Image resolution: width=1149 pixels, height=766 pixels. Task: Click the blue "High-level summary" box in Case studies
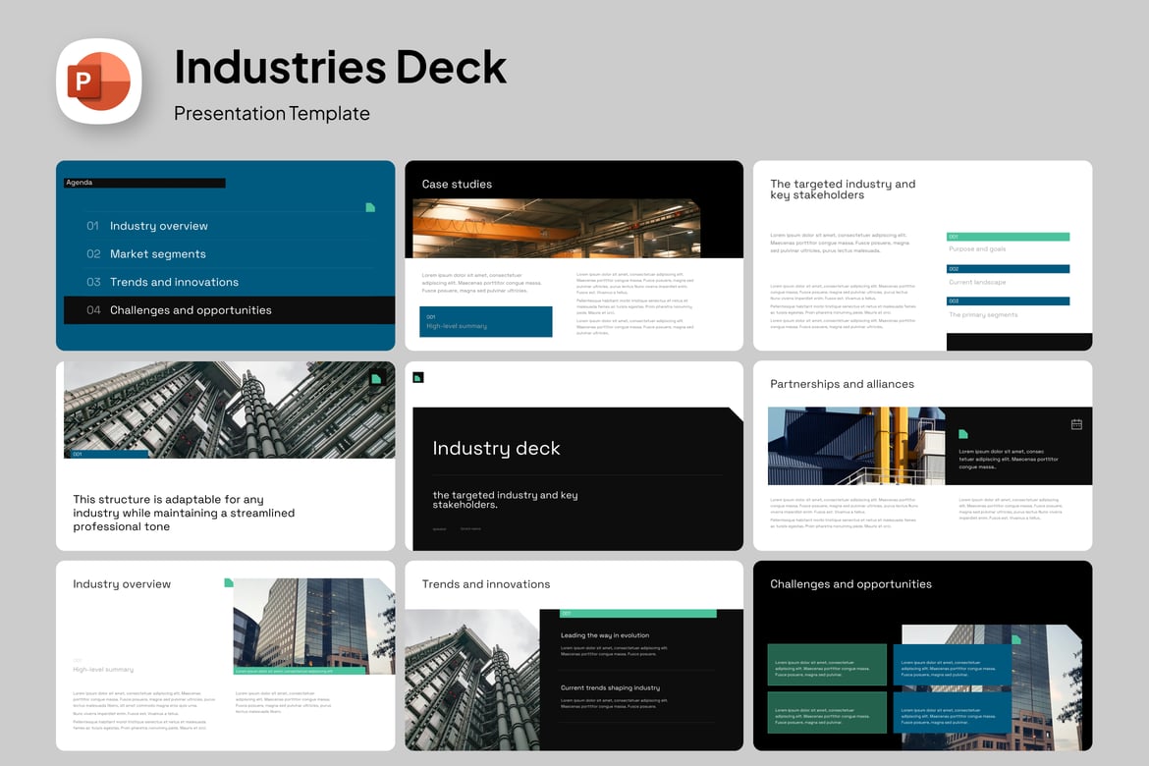486,322
